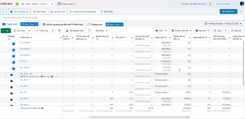Select the Hành động filter chip

(x=39, y=12)
